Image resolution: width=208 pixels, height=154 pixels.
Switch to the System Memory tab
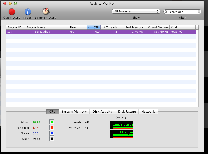click(74, 111)
